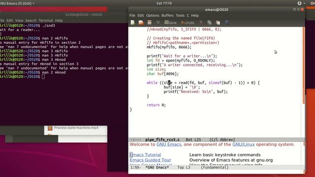The image size is (315, 177).
Task: Click the 'man 2 mknod' command in terminal
Action: point(54,72)
